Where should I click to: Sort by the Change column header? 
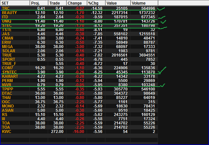(x=77, y=3)
